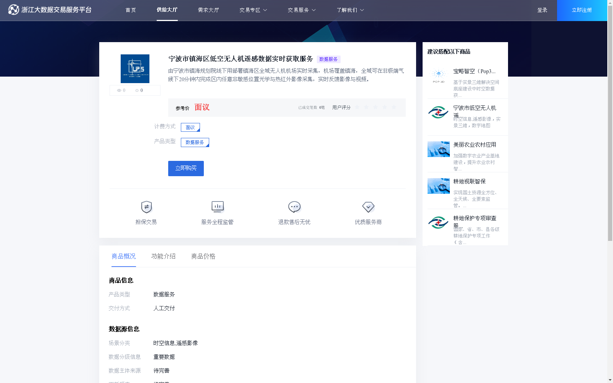Click the page vertical scrollbar thumb

click(610, 123)
